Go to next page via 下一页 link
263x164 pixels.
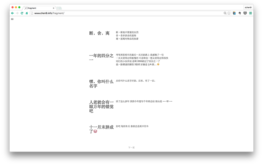(131, 148)
